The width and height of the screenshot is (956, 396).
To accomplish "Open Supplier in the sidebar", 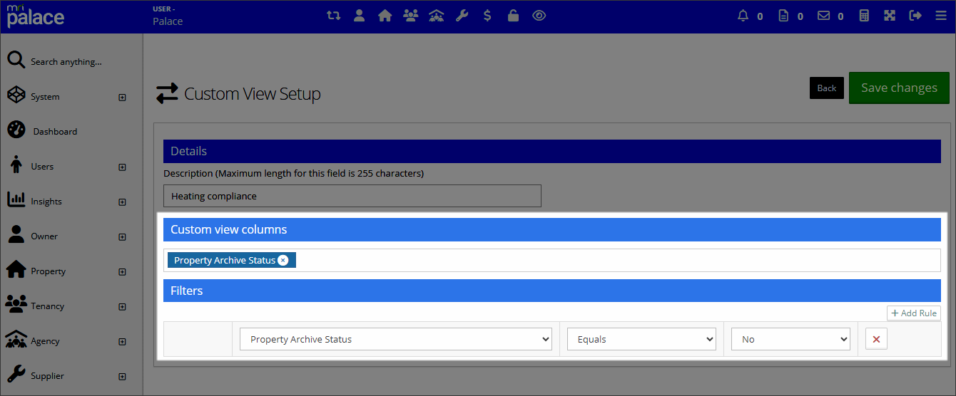I will [47, 376].
